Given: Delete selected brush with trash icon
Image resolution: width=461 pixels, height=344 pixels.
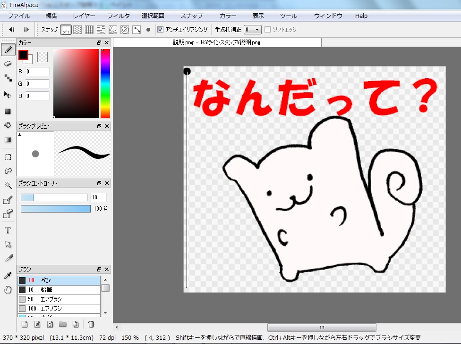Looking at the screenshot, I should pos(91,324).
